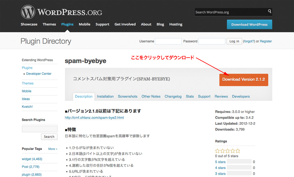Rate the plugin with the first star
The image size is (294, 177).
pos(217,151)
